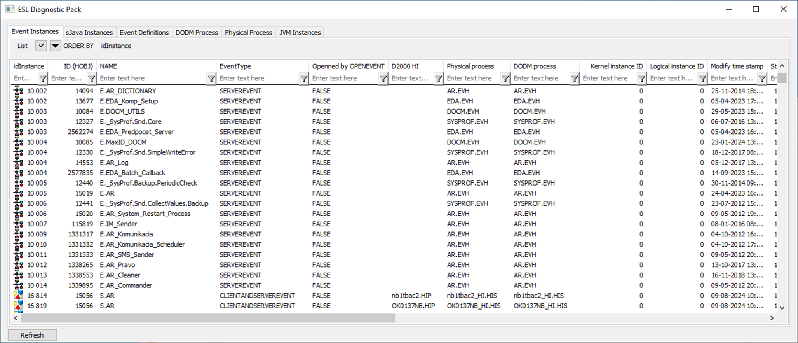This screenshot has width=798, height=343.
Task: Focus the DODM process filter field
Action: pyautogui.click(x=541, y=79)
